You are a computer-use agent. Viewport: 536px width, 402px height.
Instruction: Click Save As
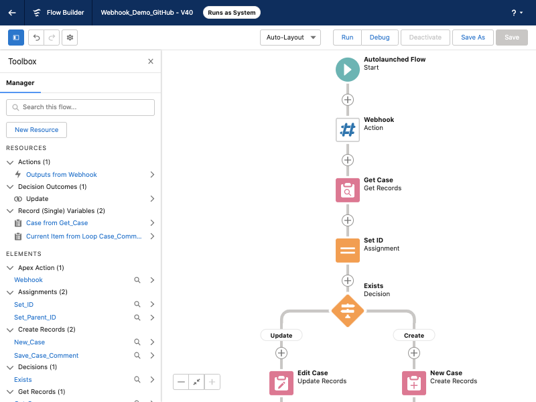click(473, 38)
